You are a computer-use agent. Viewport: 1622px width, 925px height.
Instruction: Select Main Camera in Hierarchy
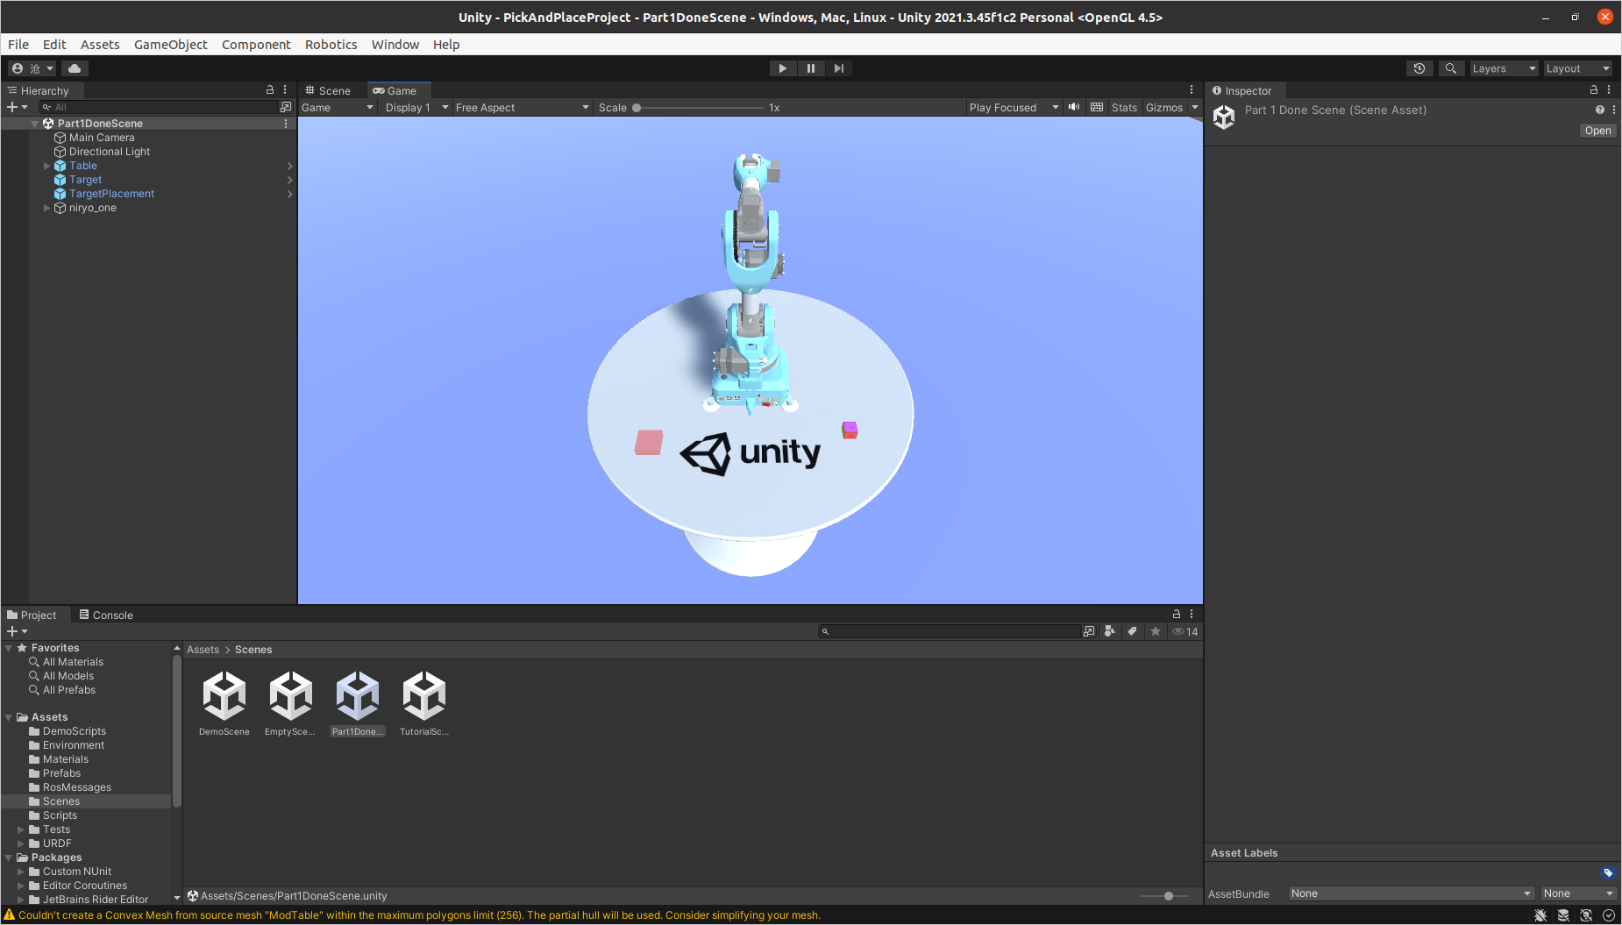pos(102,138)
